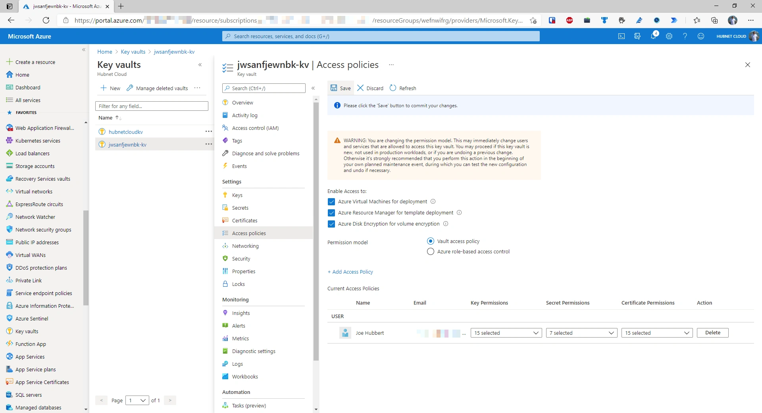Screen dimensions: 762x413
Task: Toggle Azure Virtual Machines for deployment checkbox
Action: [331, 202]
